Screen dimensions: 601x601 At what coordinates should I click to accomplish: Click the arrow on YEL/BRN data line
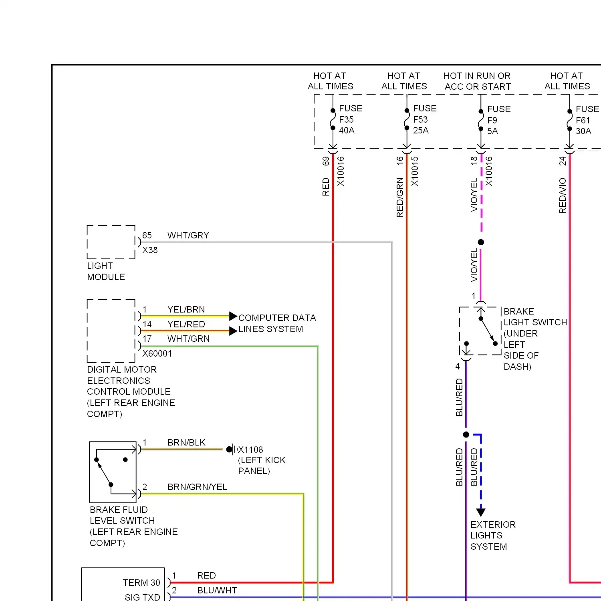(233, 316)
